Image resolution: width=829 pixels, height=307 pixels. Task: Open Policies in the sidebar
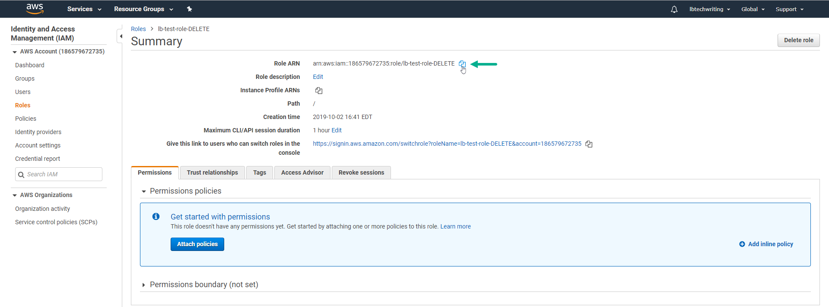coord(25,119)
